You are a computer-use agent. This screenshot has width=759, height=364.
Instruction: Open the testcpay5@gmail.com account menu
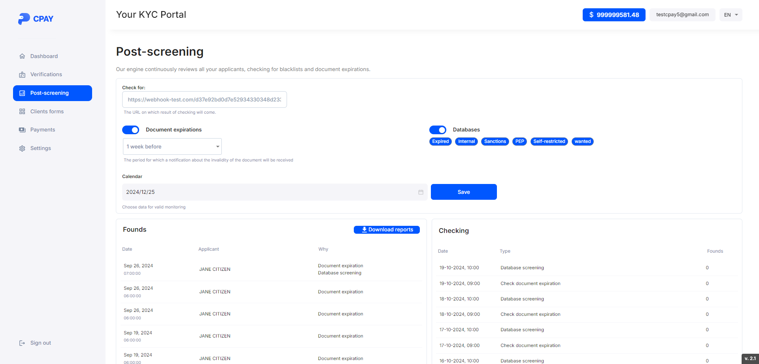pyautogui.click(x=682, y=15)
